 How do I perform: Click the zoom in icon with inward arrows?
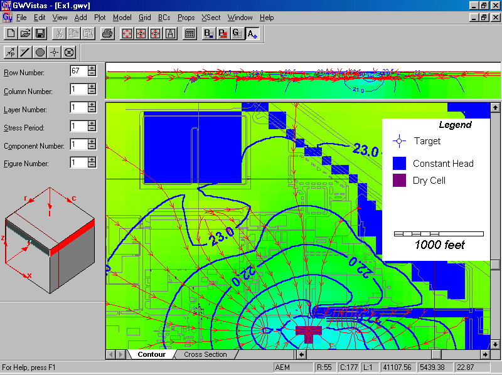tap(141, 33)
